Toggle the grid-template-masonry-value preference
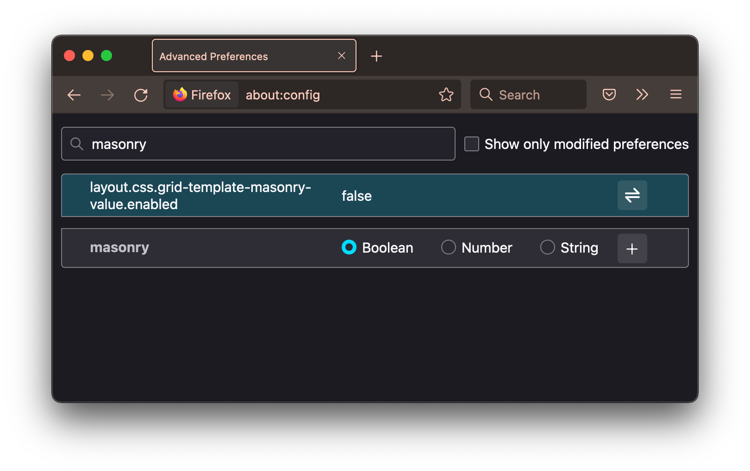The width and height of the screenshot is (750, 471). [632, 195]
